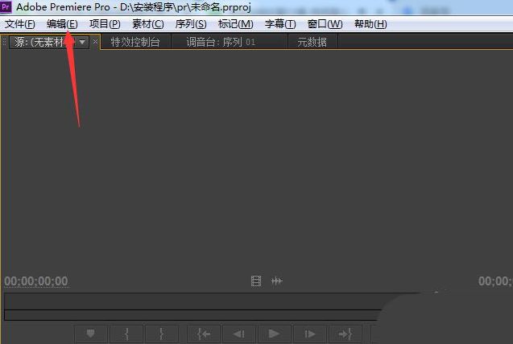Click the Go to Out Point button
The height and width of the screenshot is (344, 513).
point(345,334)
